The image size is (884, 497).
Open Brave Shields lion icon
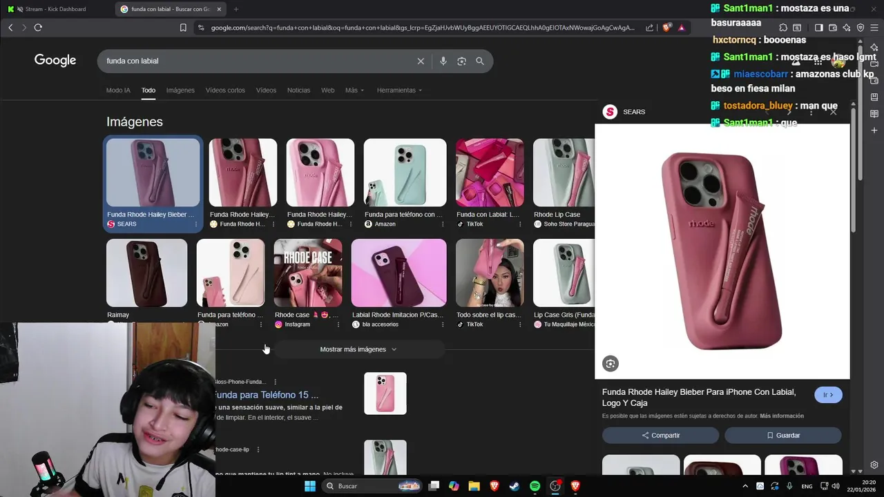666,28
